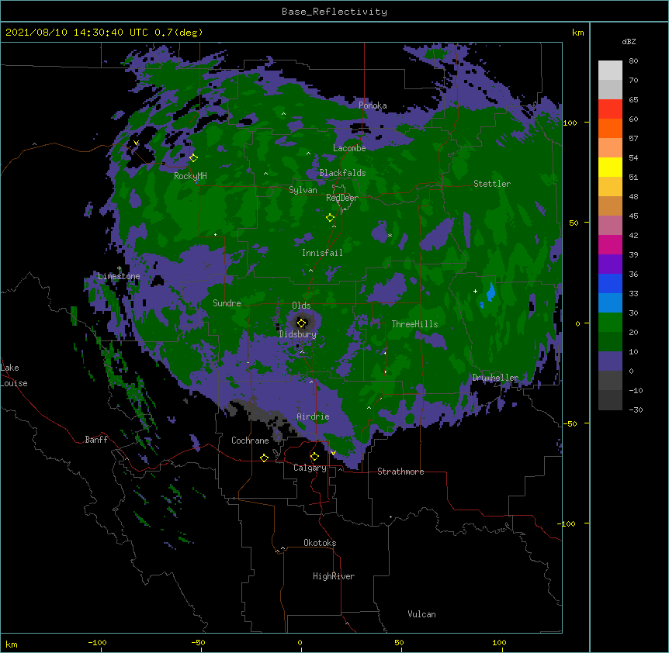Viewport: 669px width, 653px height.
Task: Click the dBZ legend heading
Action: (629, 41)
